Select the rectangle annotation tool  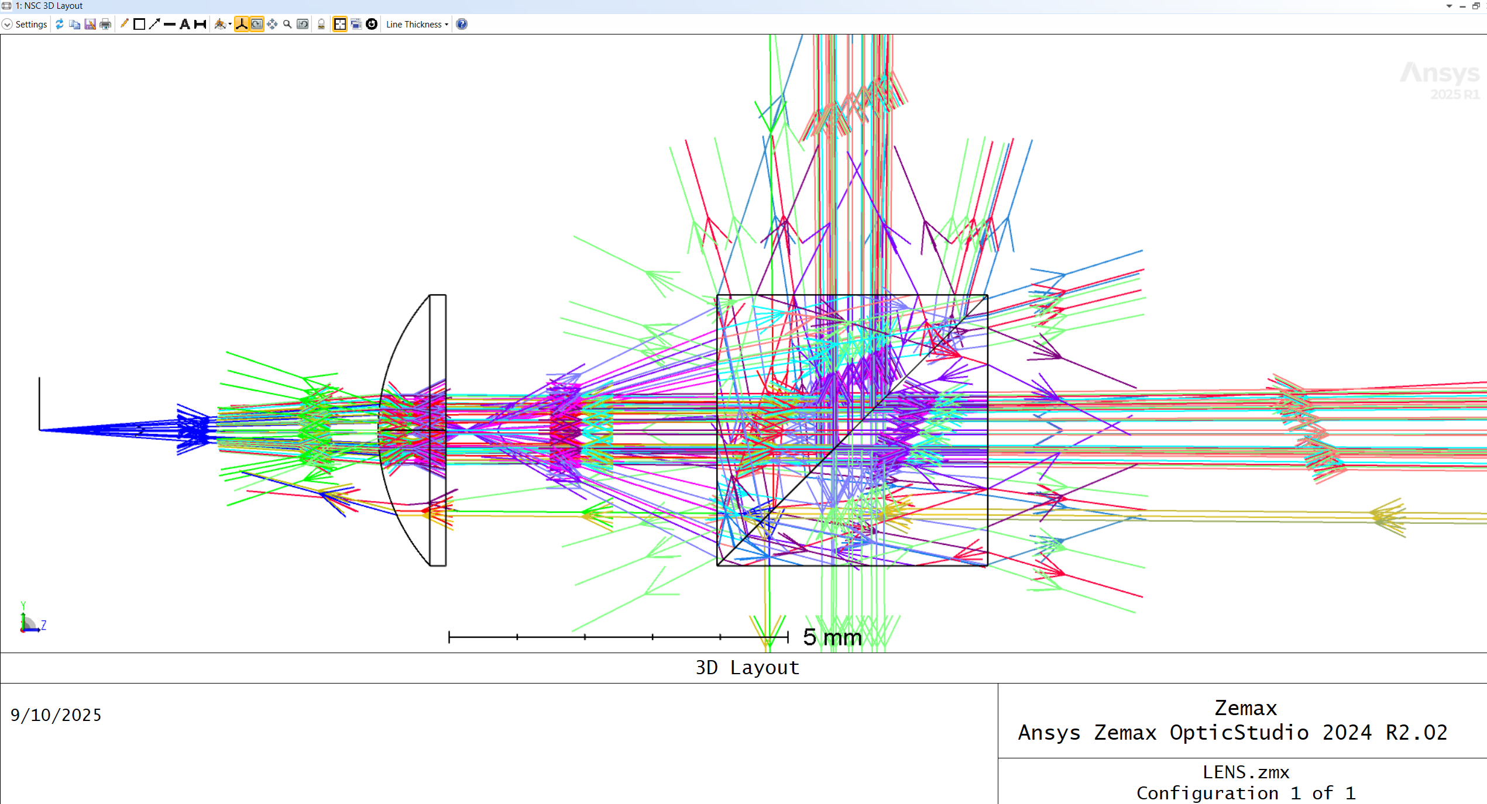139,25
